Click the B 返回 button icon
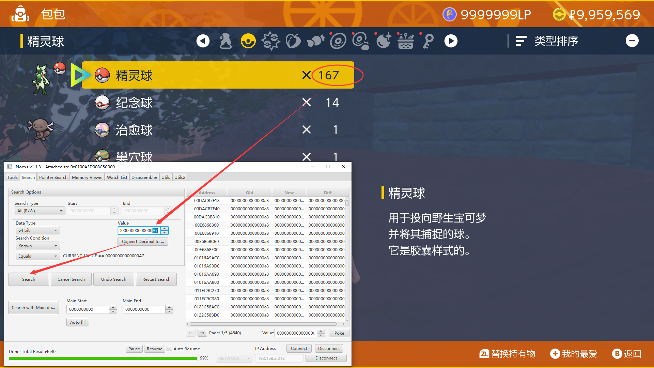Screen dimensions: 654x368 click(x=617, y=354)
